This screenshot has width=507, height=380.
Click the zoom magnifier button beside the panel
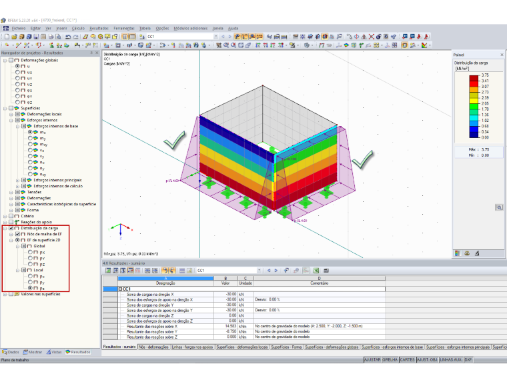[499, 207]
